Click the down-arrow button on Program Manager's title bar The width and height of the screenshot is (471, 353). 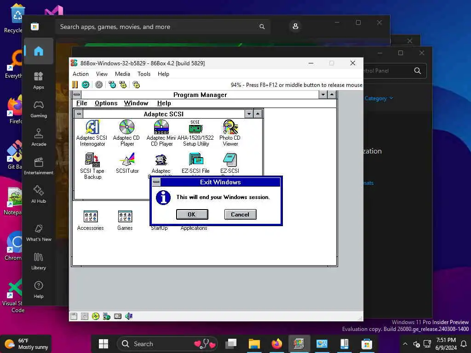point(323,95)
